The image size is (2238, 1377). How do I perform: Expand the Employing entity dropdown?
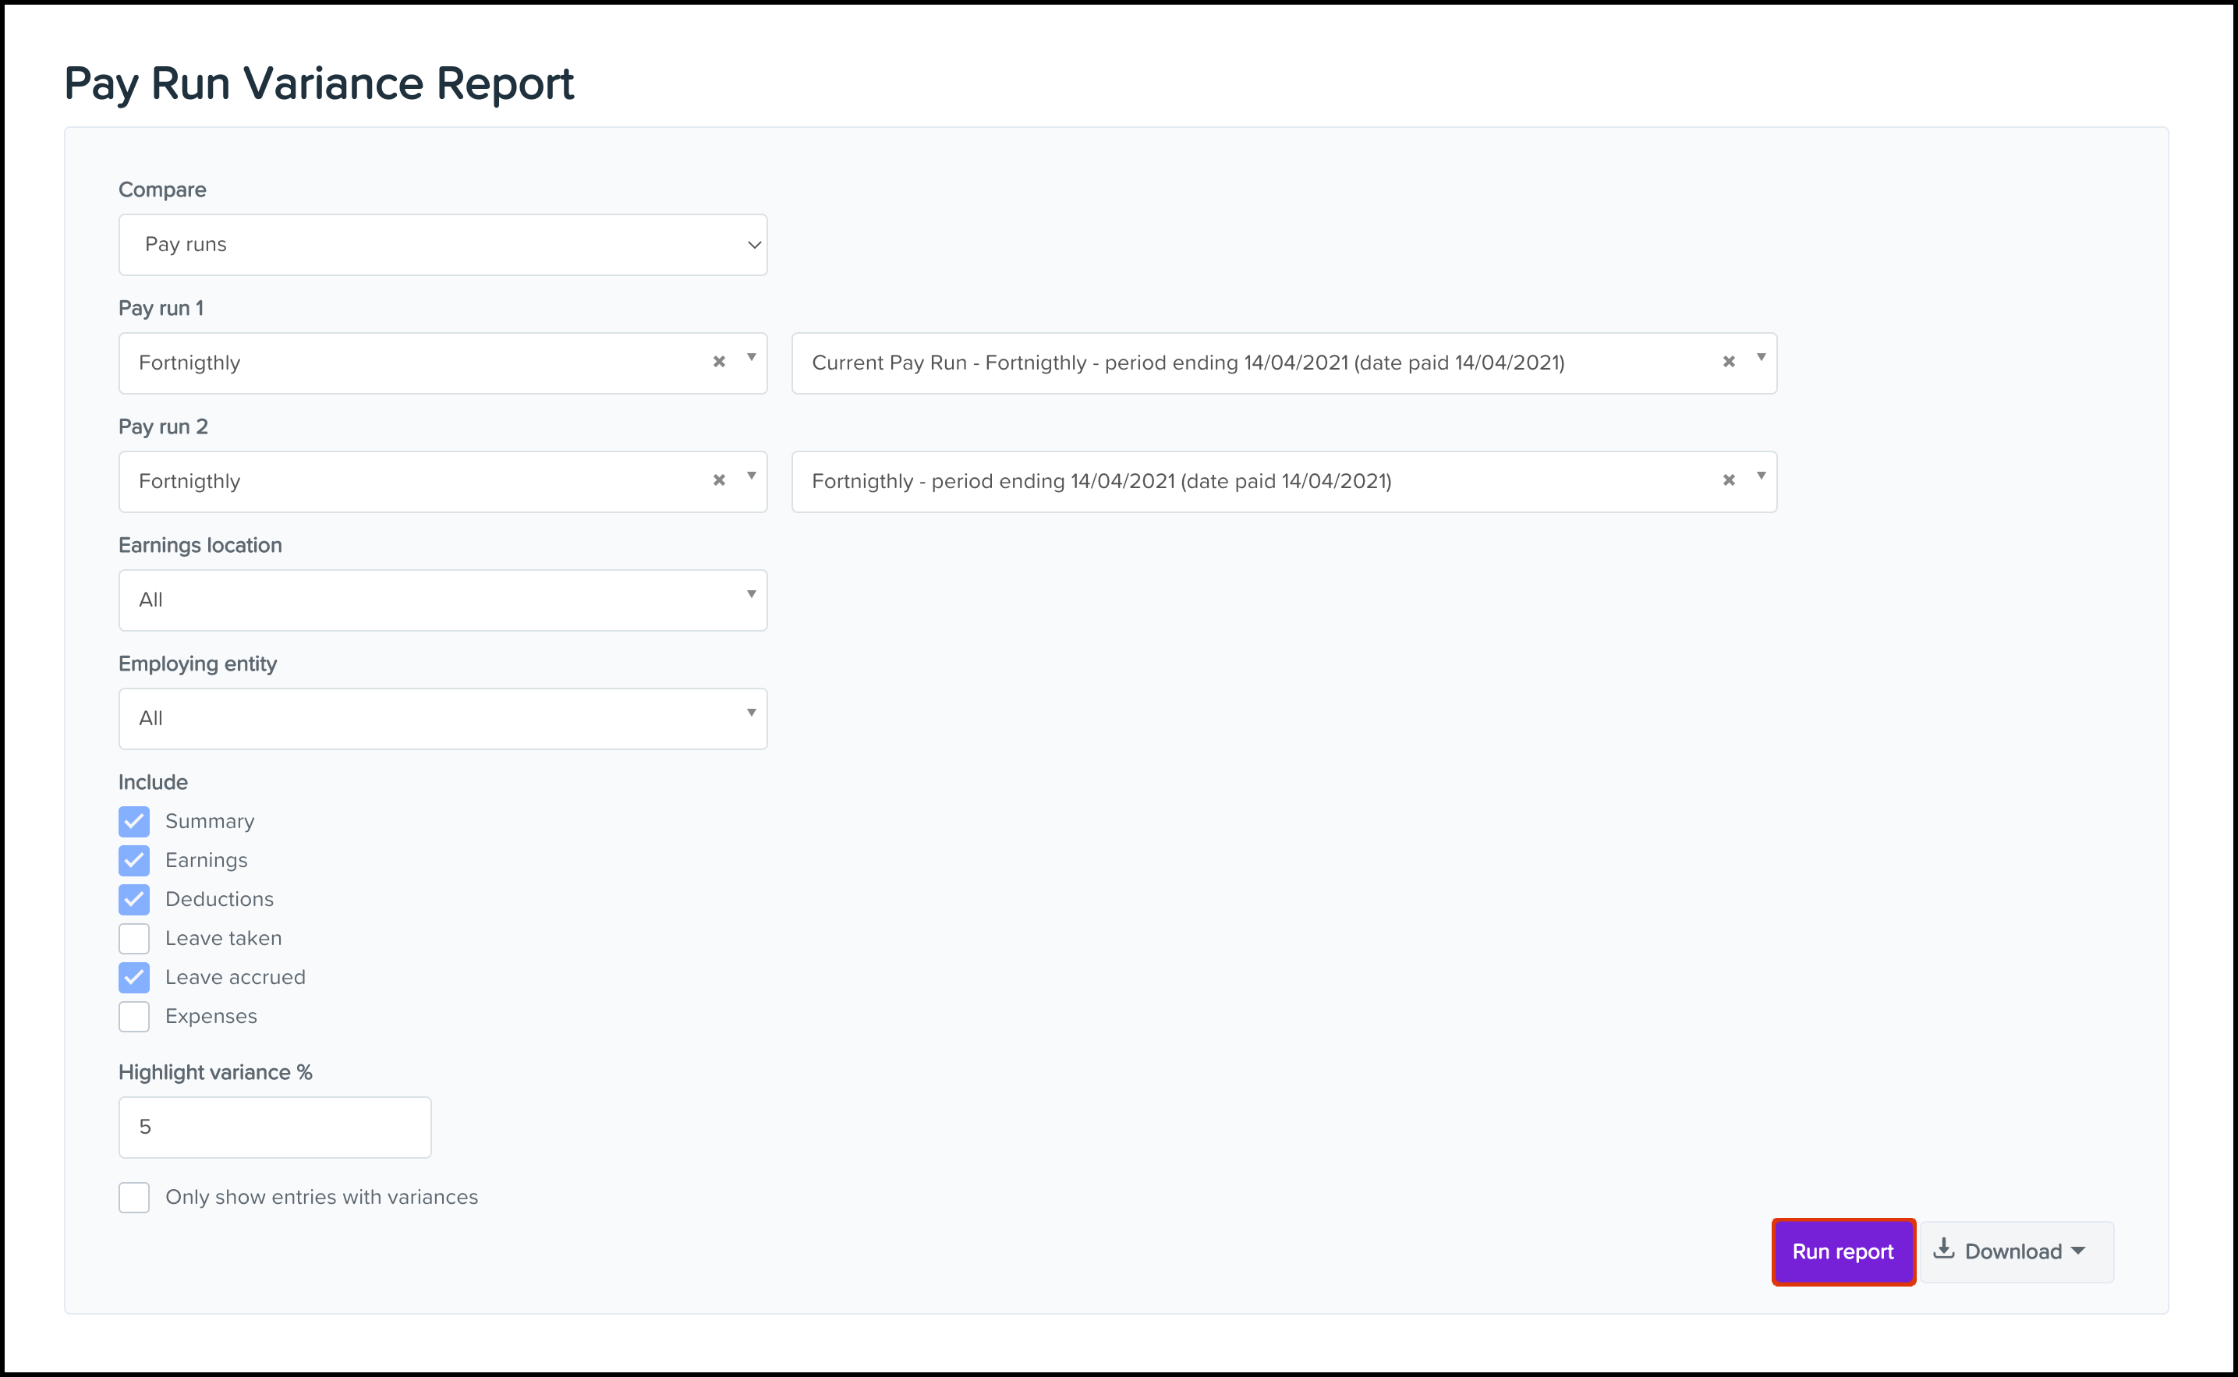coord(442,719)
